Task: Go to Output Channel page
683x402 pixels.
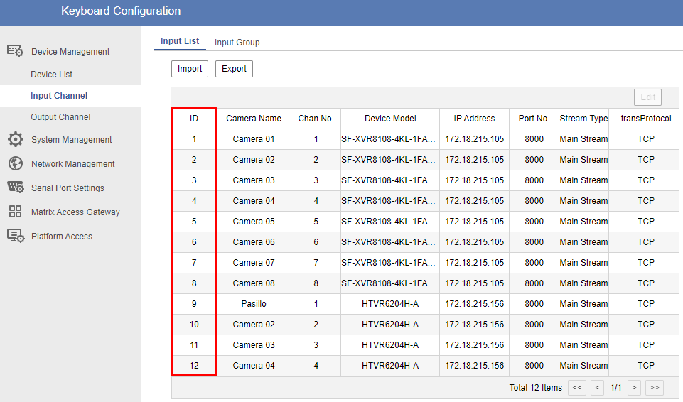Action: (60, 117)
